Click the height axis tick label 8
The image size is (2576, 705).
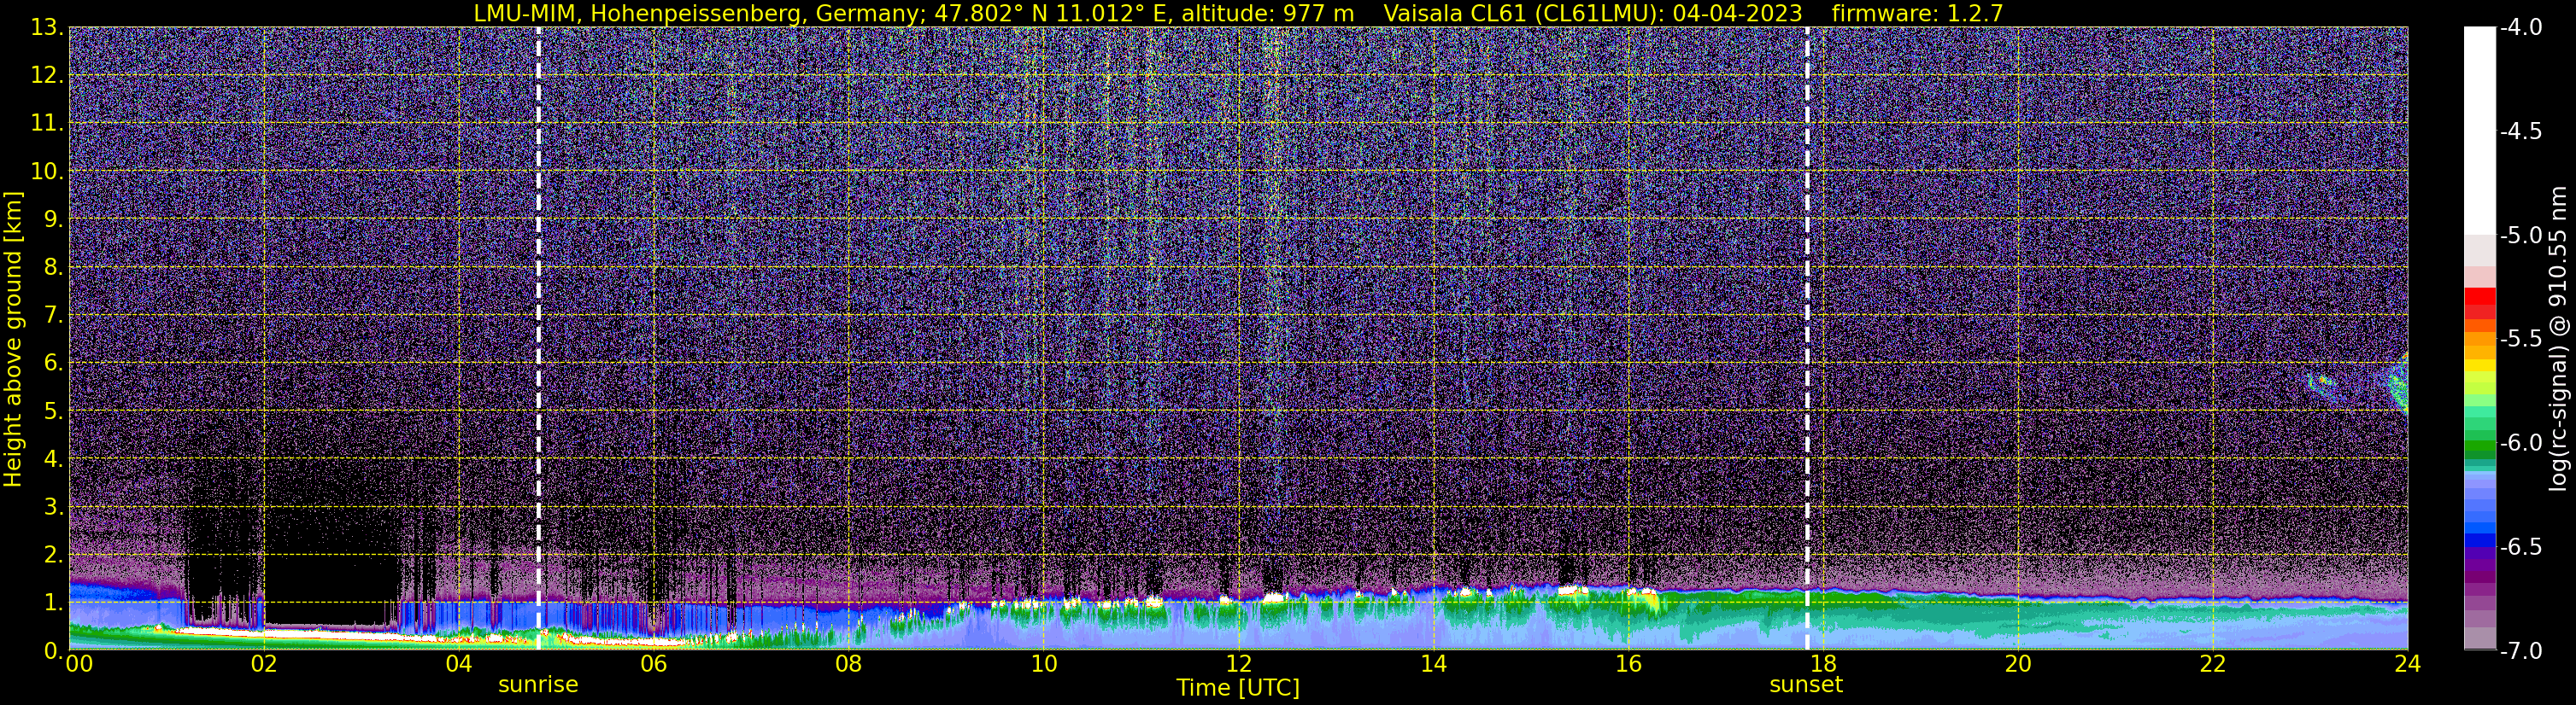pos(52,268)
